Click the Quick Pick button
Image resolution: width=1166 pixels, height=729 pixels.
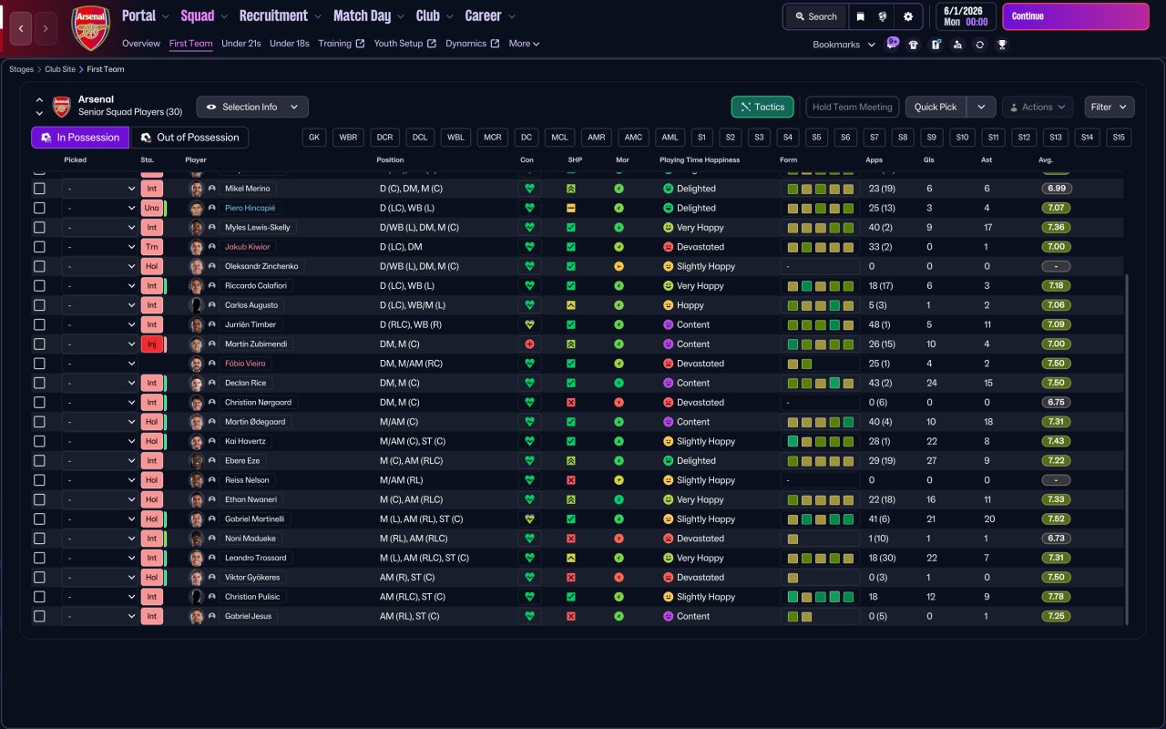(x=936, y=107)
